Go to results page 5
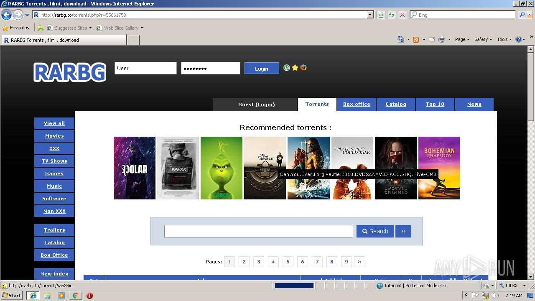This screenshot has width=535, height=301. (288, 262)
